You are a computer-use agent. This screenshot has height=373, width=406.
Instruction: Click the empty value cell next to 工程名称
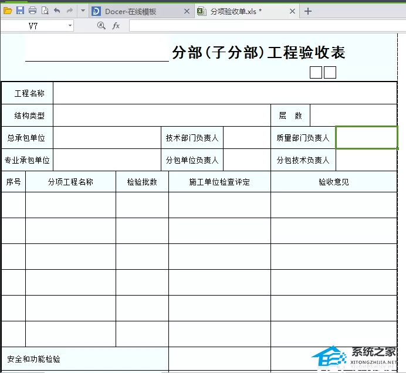(225, 93)
